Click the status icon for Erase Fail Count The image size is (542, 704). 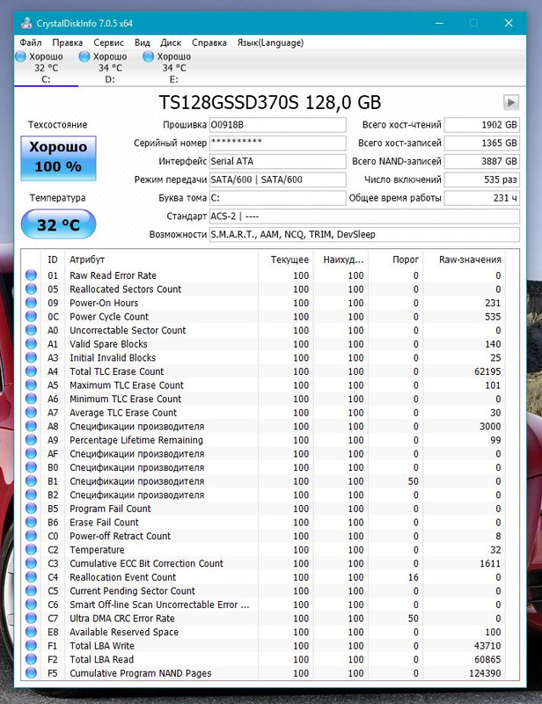coord(31,522)
